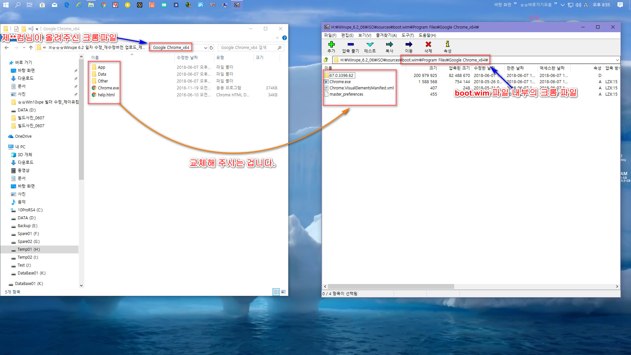Sort 7-Zip list by 액세스한 날짜 column

[552, 68]
